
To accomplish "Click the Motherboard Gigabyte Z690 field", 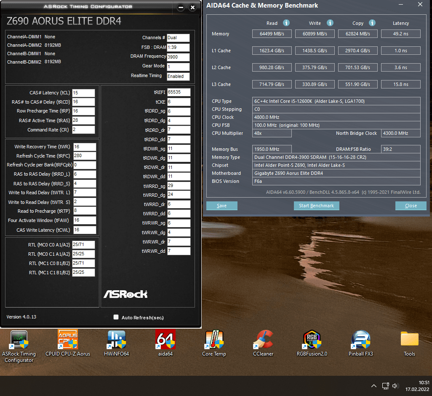I will coord(336,173).
